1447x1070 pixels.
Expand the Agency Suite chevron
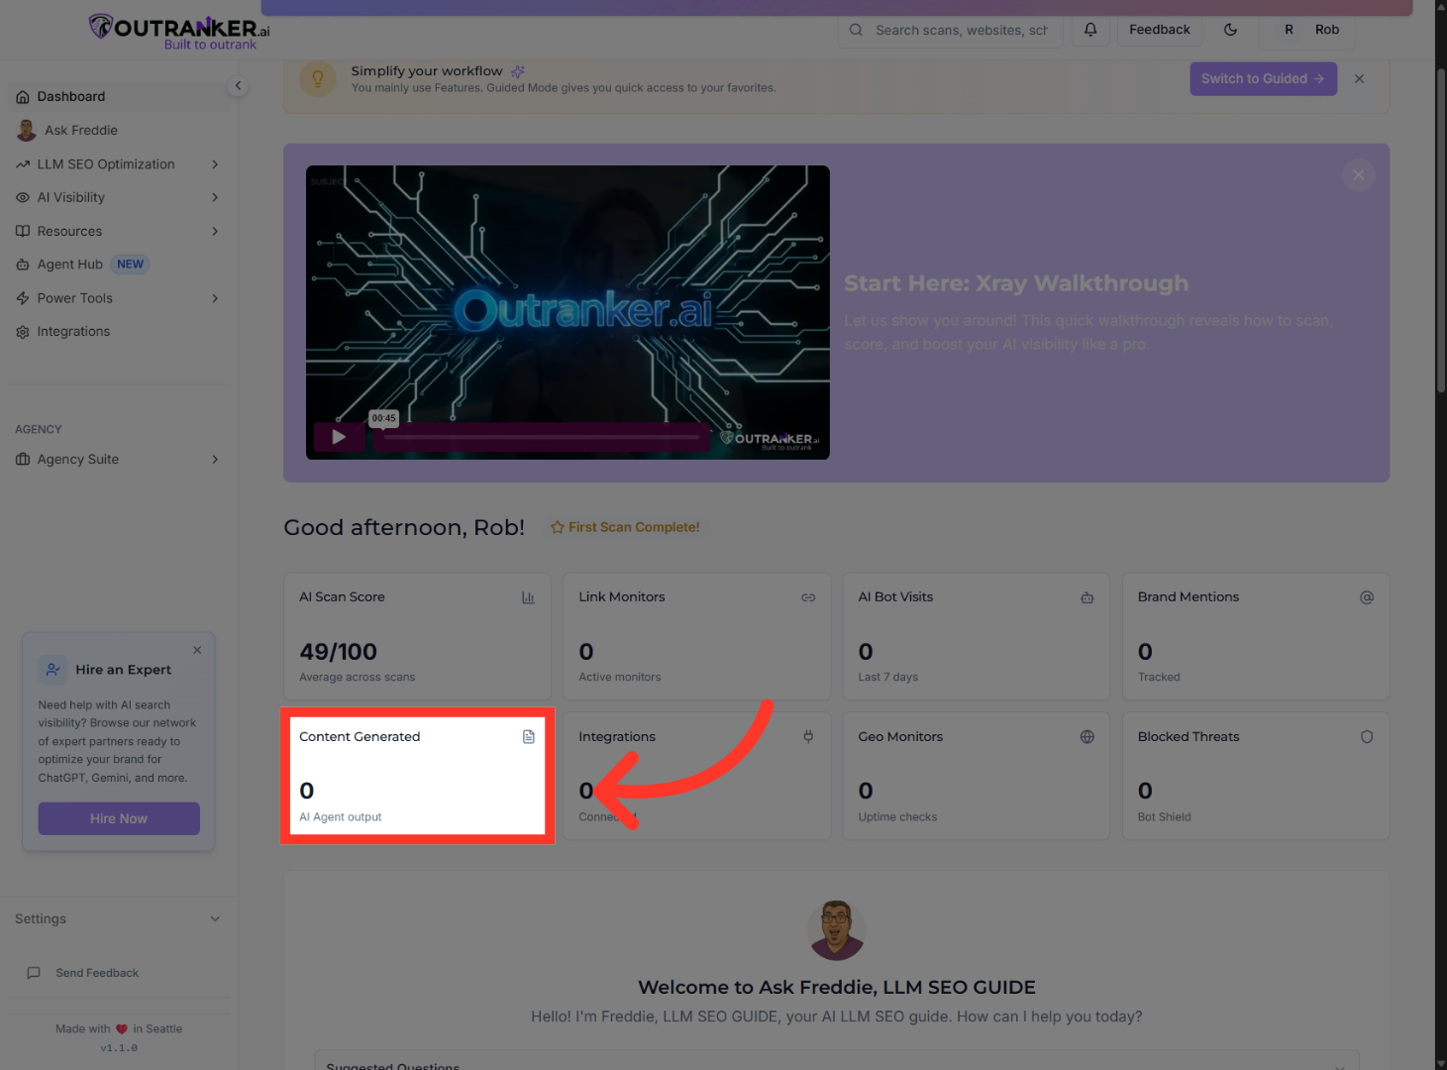215,459
